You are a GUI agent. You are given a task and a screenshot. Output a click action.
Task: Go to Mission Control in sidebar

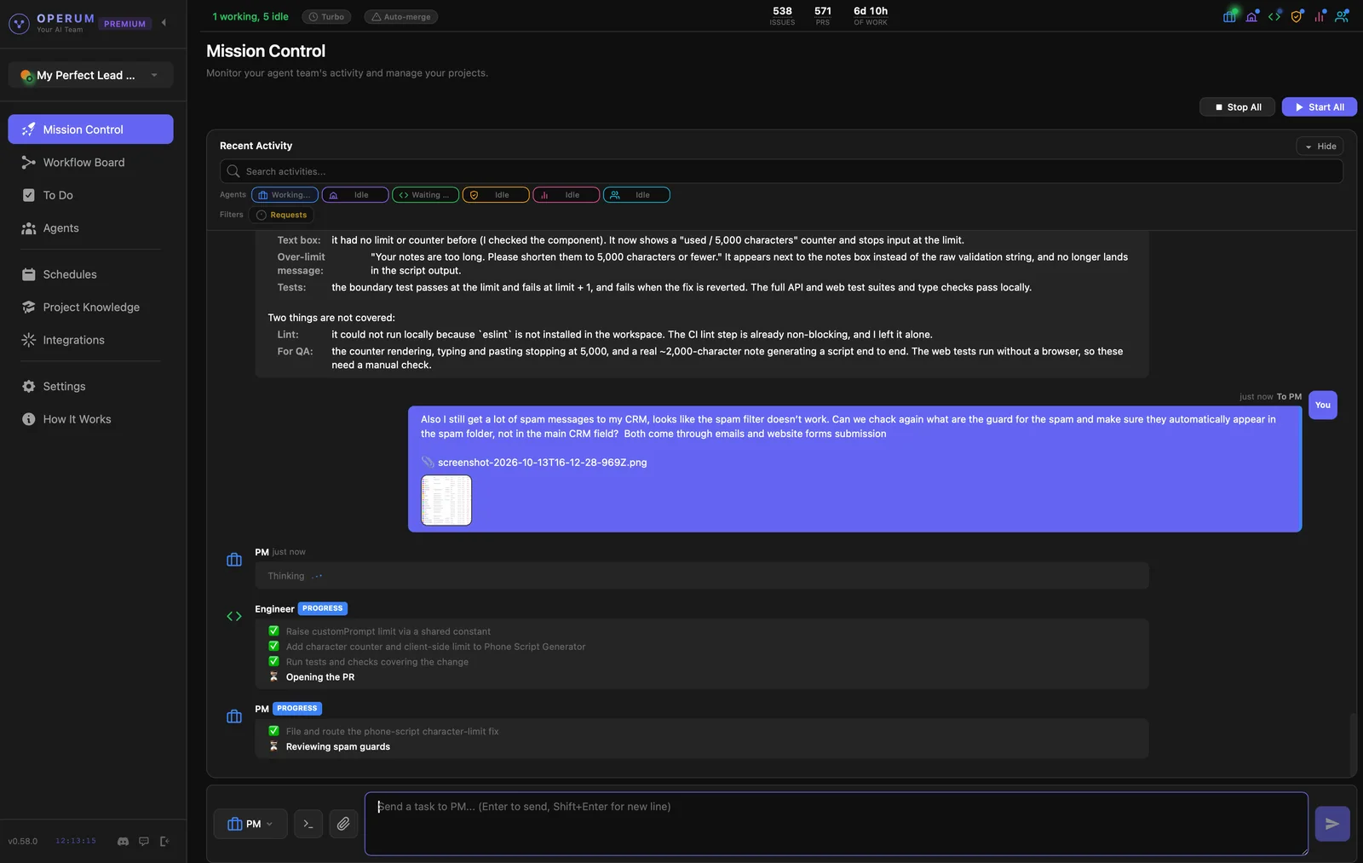[x=90, y=129]
